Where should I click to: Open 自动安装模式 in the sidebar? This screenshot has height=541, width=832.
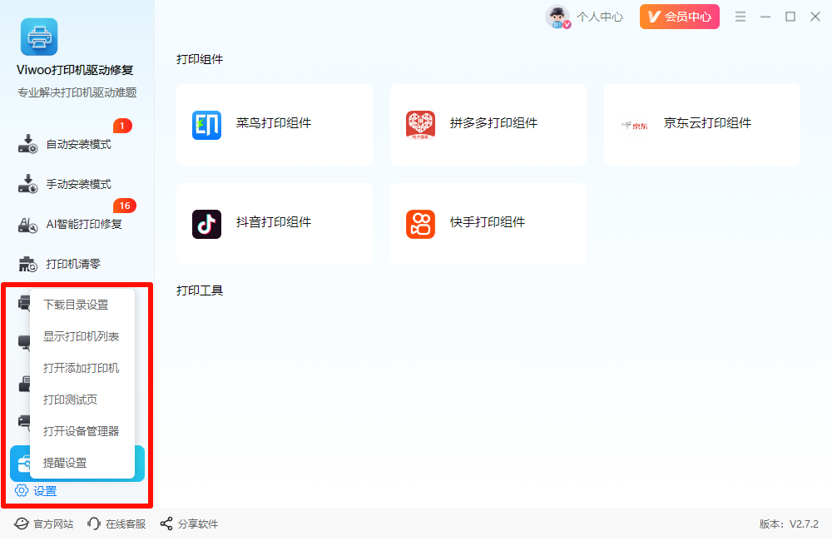pos(77,145)
